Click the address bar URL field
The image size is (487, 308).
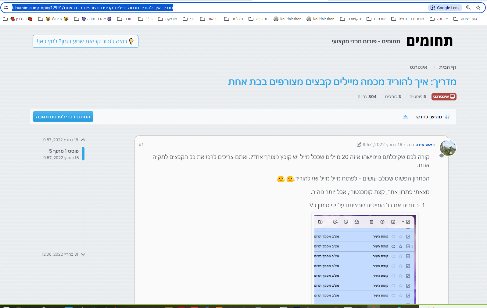click(x=218, y=8)
